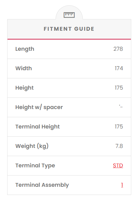Viewport: 135px width, 199px height.
Task: Select the Width row label
Action: coord(24,68)
